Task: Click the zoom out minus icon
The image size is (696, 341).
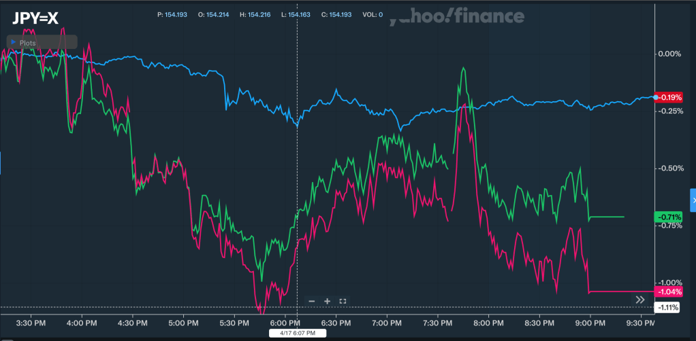Action: [311, 301]
